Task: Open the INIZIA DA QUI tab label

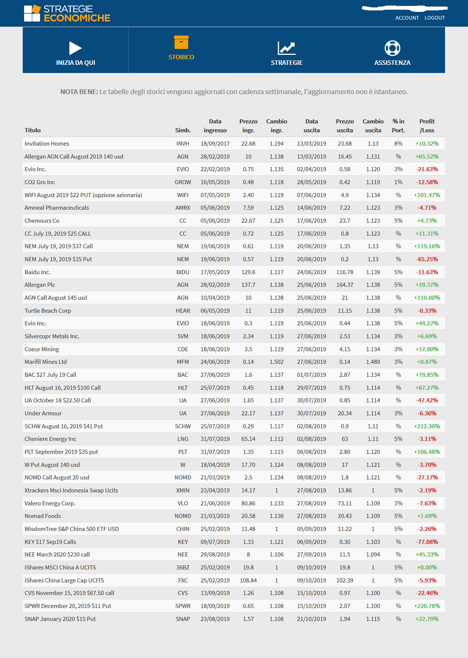Action: 76,63
